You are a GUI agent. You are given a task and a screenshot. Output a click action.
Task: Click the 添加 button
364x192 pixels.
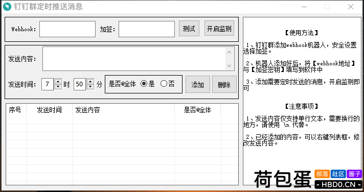click(198, 84)
